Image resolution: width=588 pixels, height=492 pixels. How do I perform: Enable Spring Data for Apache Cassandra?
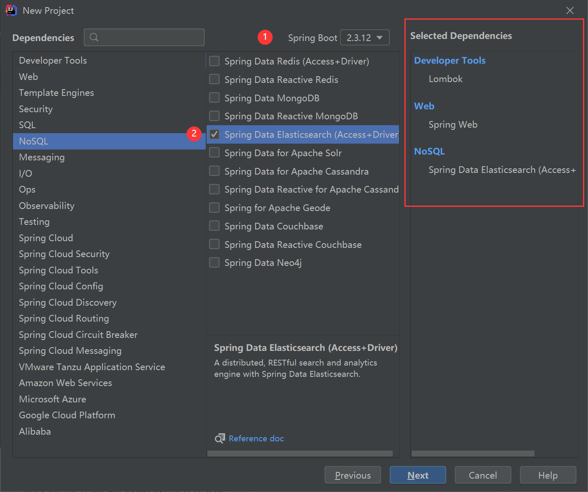click(x=214, y=171)
